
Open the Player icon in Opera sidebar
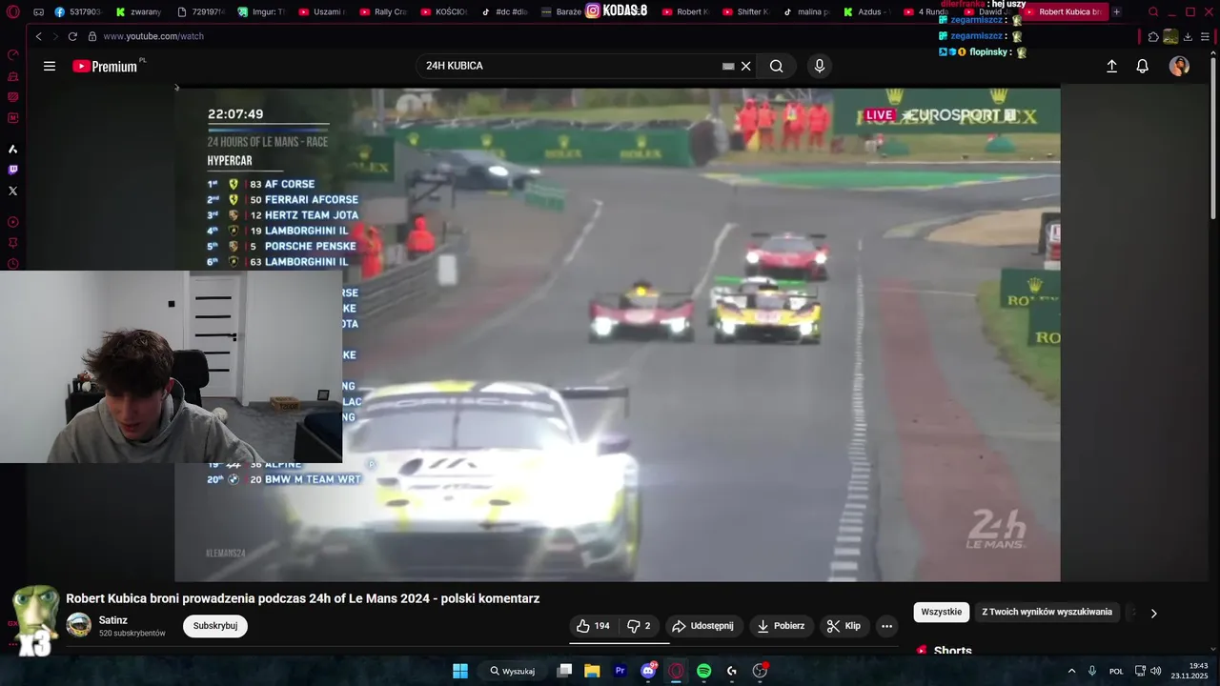(x=12, y=222)
